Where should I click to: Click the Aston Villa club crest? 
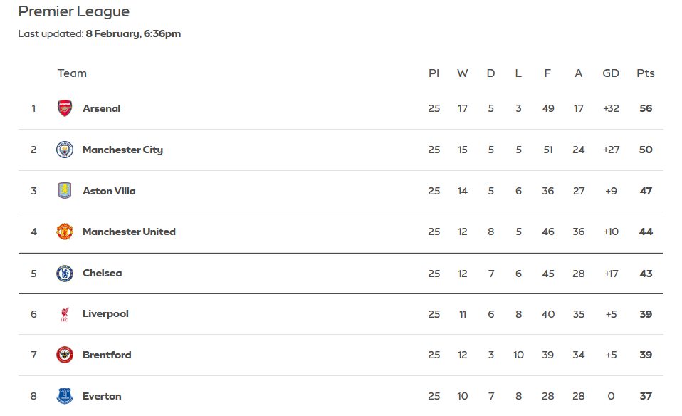(x=65, y=191)
